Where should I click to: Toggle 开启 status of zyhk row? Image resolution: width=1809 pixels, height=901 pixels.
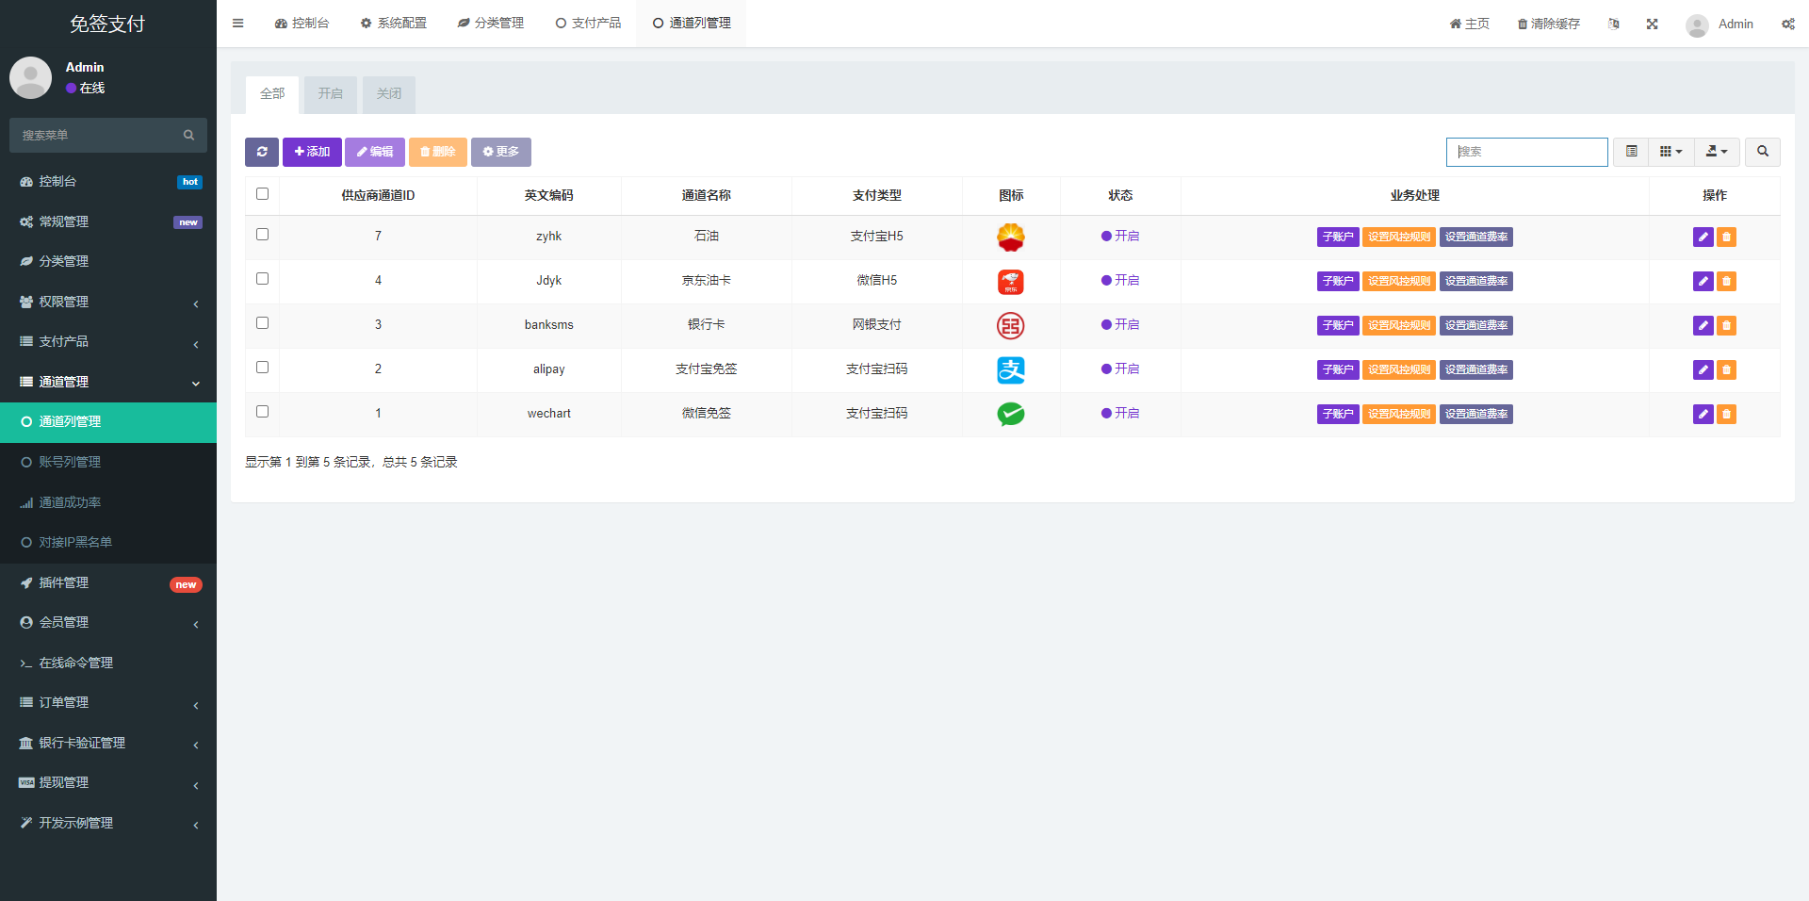(1120, 236)
